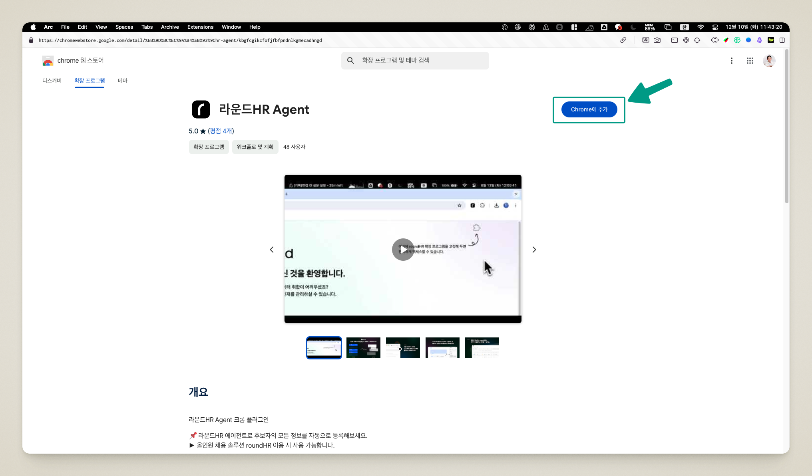The width and height of the screenshot is (812, 476).
Task: Select the fourth preview thumbnail
Action: 442,347
